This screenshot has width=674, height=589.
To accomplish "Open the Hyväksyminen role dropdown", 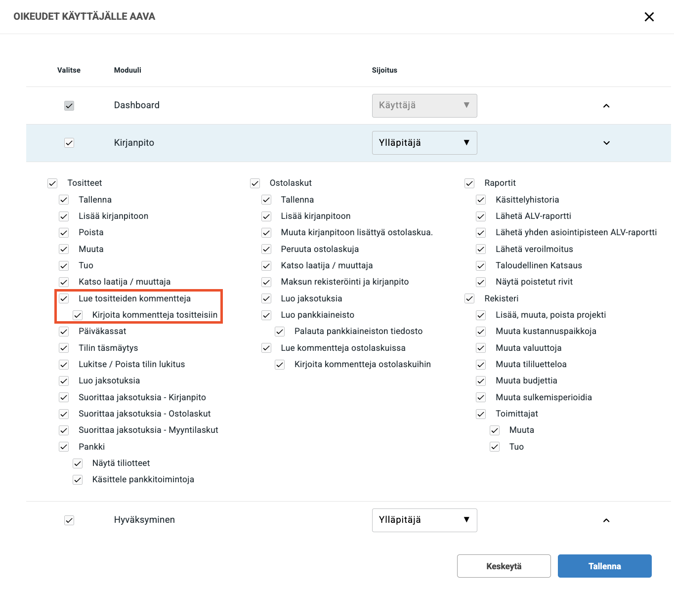I will tap(424, 520).
